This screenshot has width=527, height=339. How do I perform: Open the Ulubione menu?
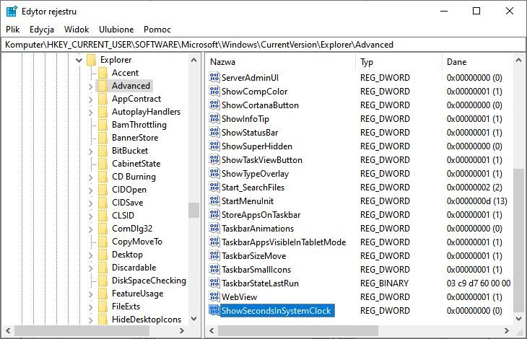(x=116, y=30)
